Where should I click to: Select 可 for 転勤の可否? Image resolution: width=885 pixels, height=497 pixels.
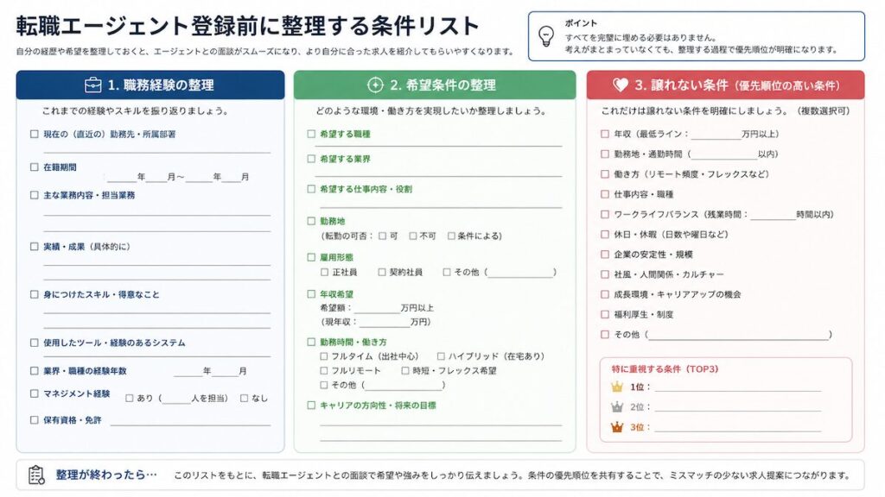coord(383,236)
